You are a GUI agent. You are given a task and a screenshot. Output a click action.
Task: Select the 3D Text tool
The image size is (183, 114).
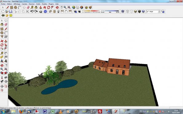tap(6, 61)
